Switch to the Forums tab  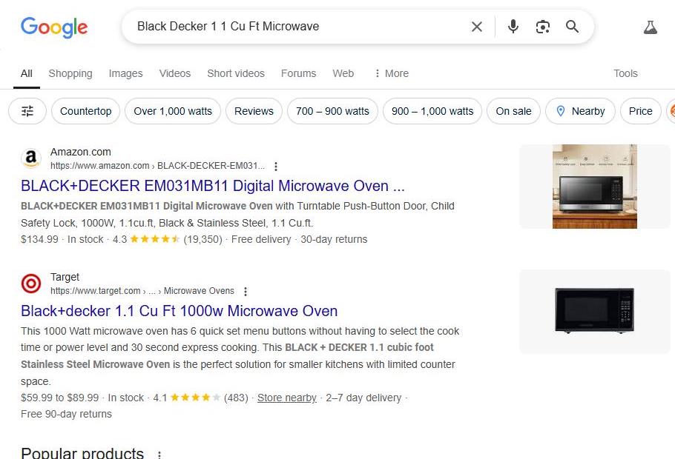pyautogui.click(x=298, y=73)
